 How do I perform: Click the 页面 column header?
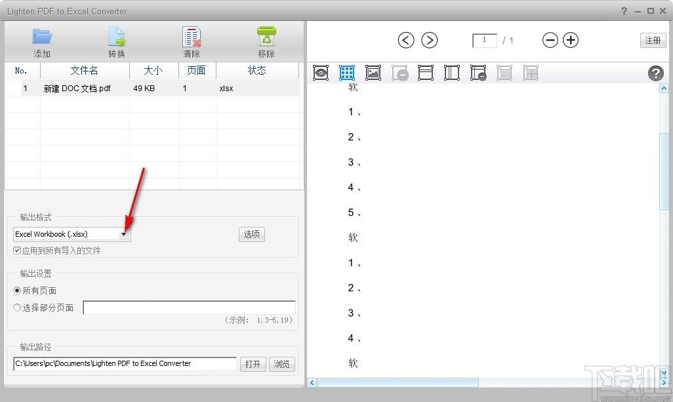click(x=197, y=70)
